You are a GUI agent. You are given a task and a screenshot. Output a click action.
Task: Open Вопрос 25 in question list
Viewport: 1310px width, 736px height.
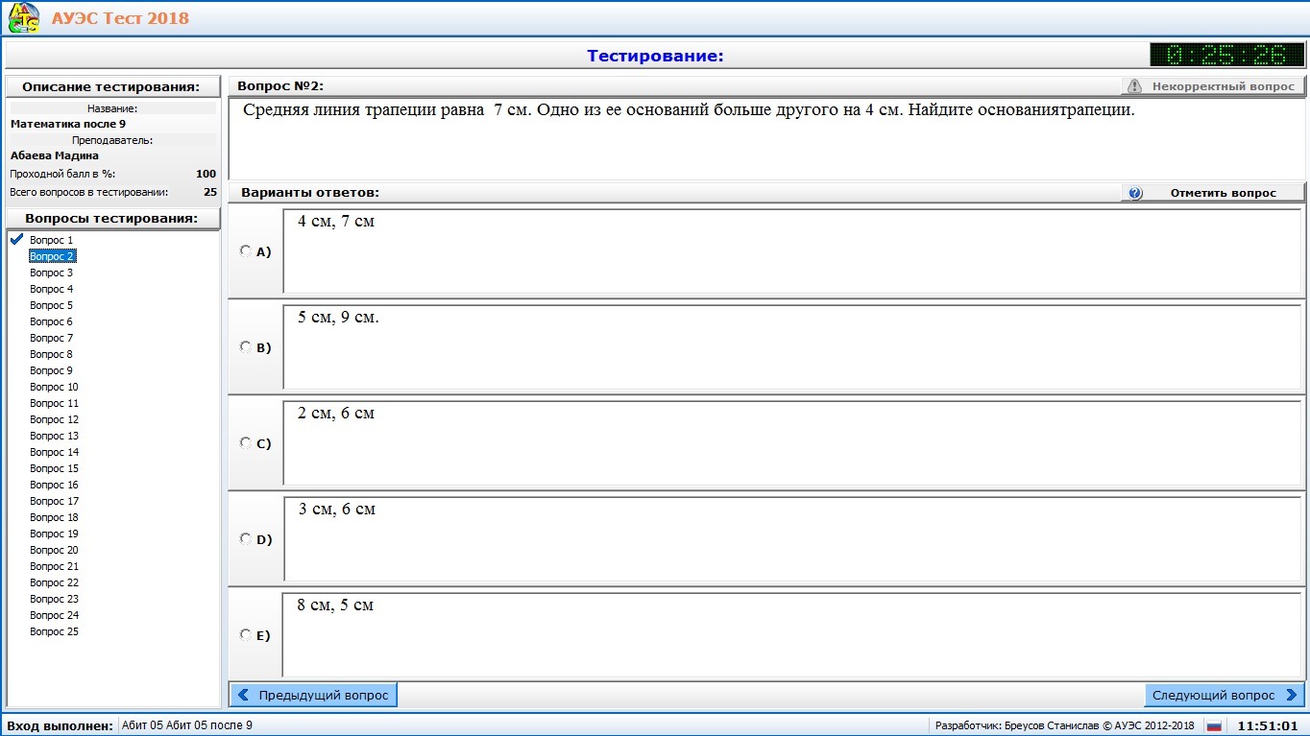54,631
